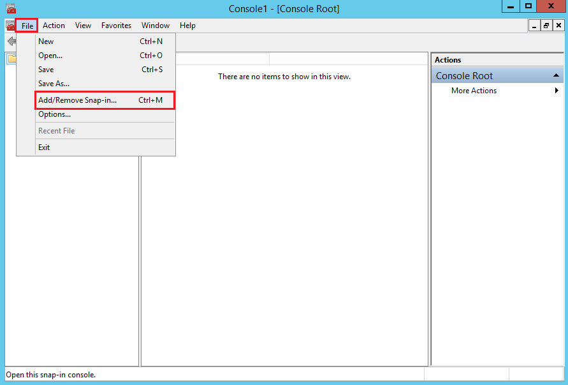Choose Add/Remove Snap-in from File menu
Image resolution: width=568 pixels, height=385 pixels.
click(78, 100)
